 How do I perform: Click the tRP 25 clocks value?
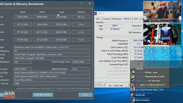coord(137,54)
